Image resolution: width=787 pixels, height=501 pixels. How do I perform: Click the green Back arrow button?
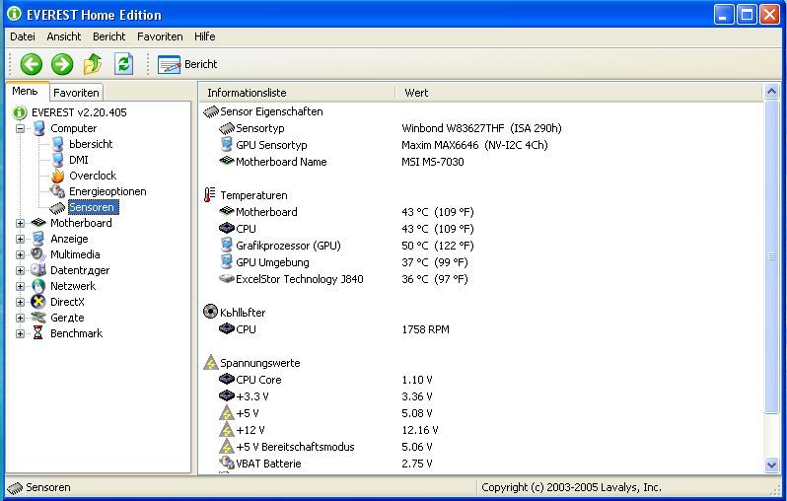pyautogui.click(x=32, y=64)
